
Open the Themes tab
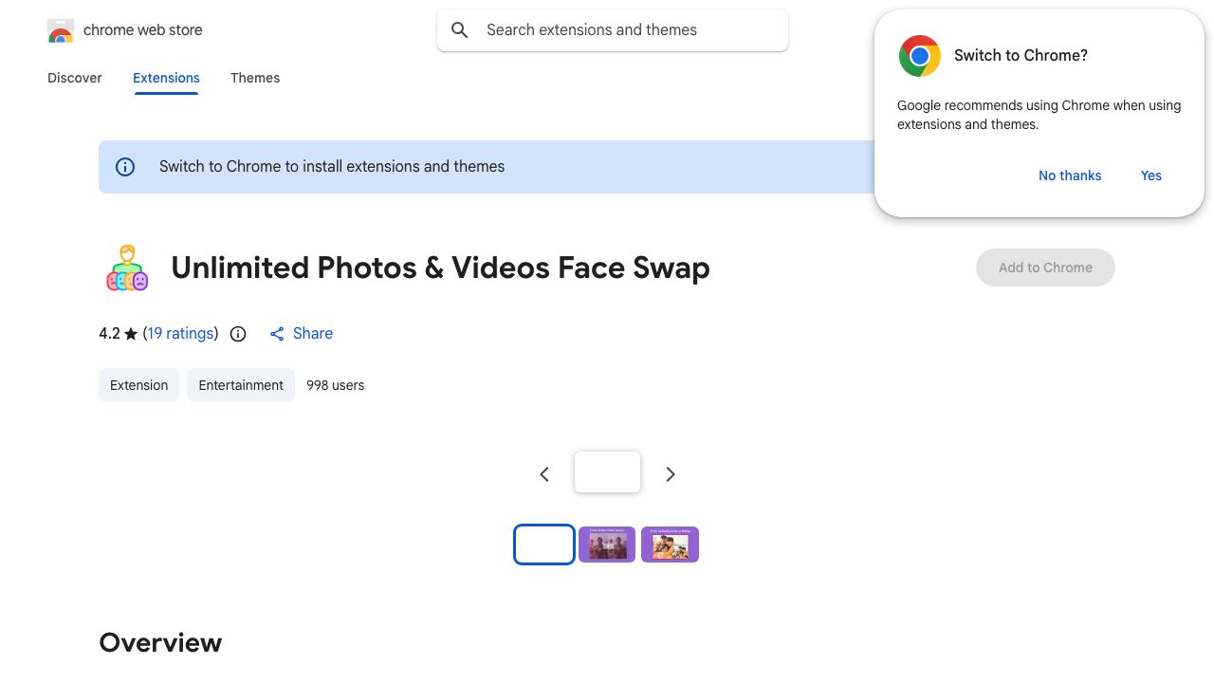pyautogui.click(x=255, y=78)
